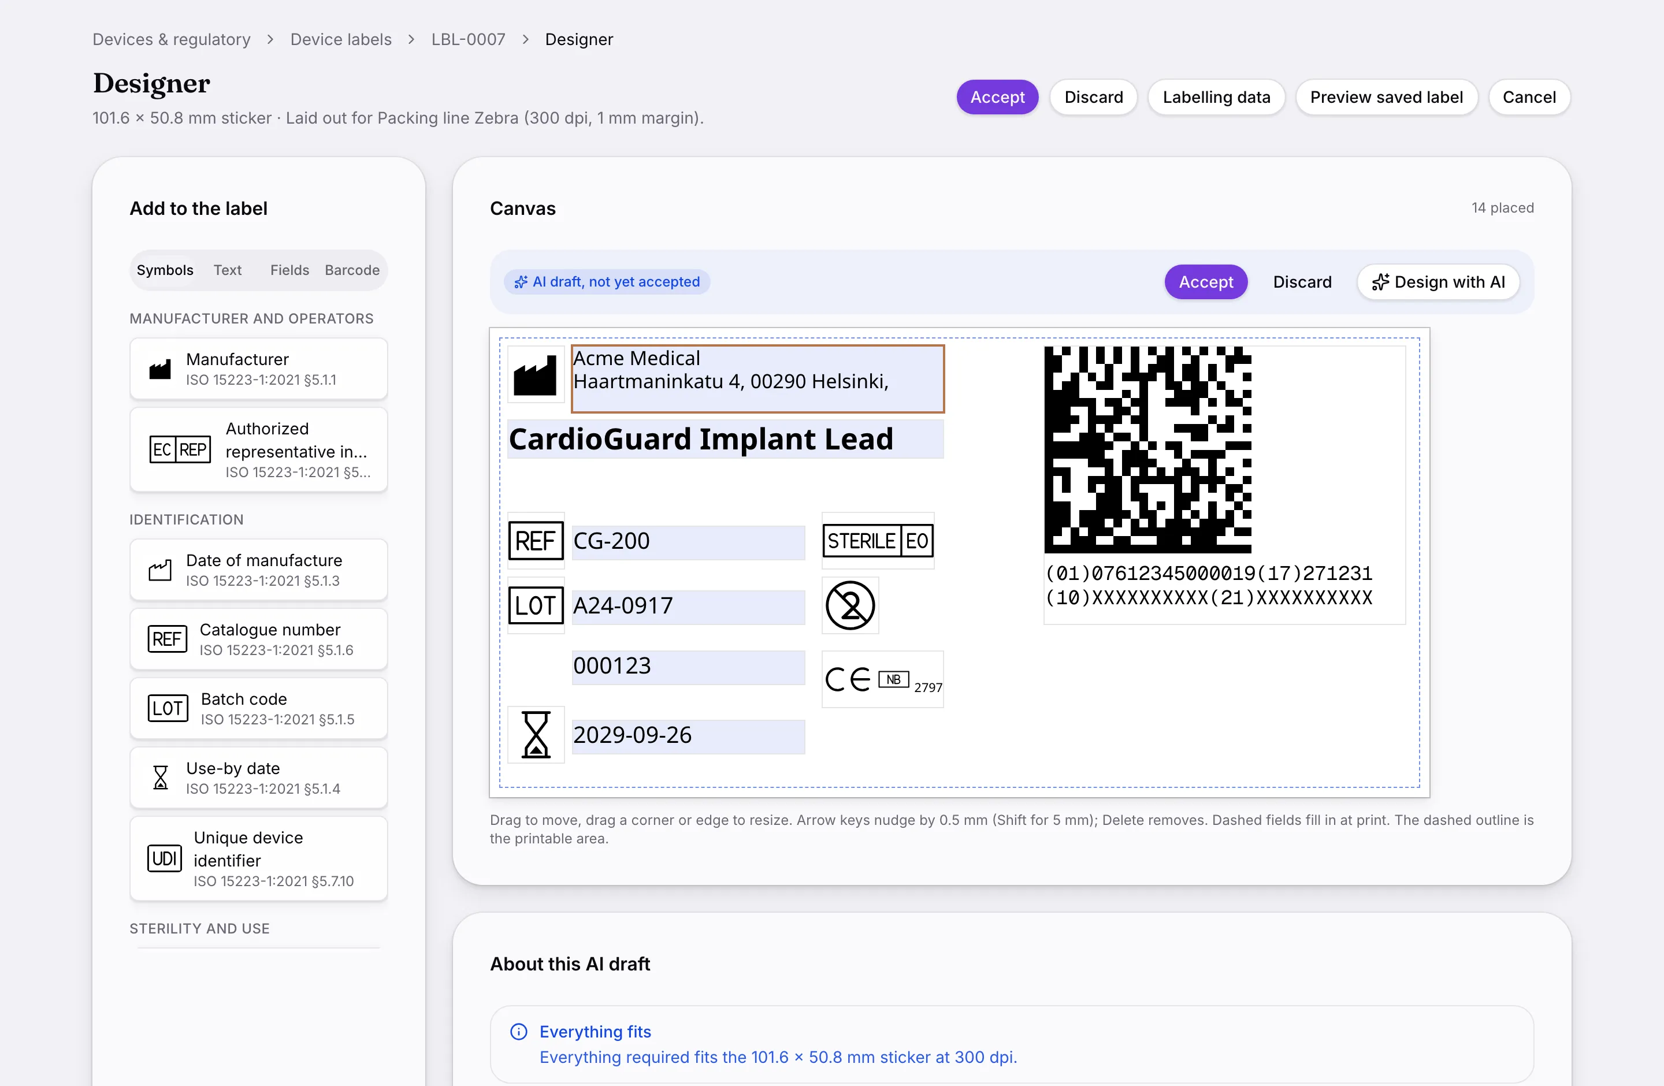The height and width of the screenshot is (1086, 1664).
Task: Select the Acme Medical address field
Action: (758, 379)
